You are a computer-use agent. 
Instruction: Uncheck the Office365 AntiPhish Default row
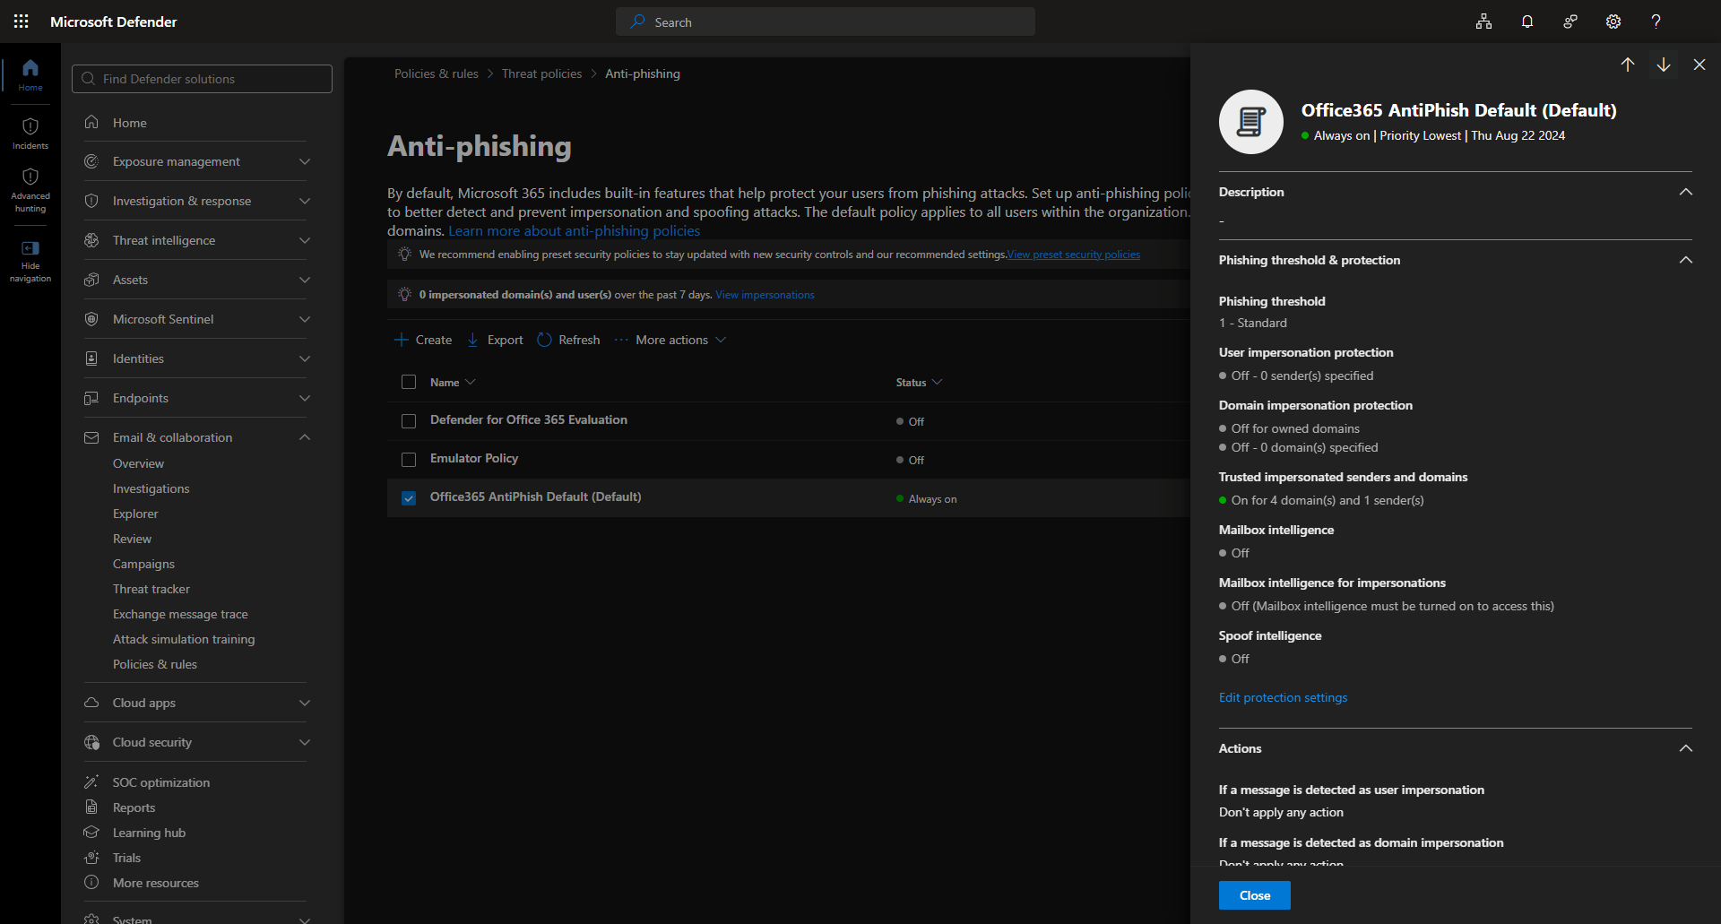[x=409, y=498]
